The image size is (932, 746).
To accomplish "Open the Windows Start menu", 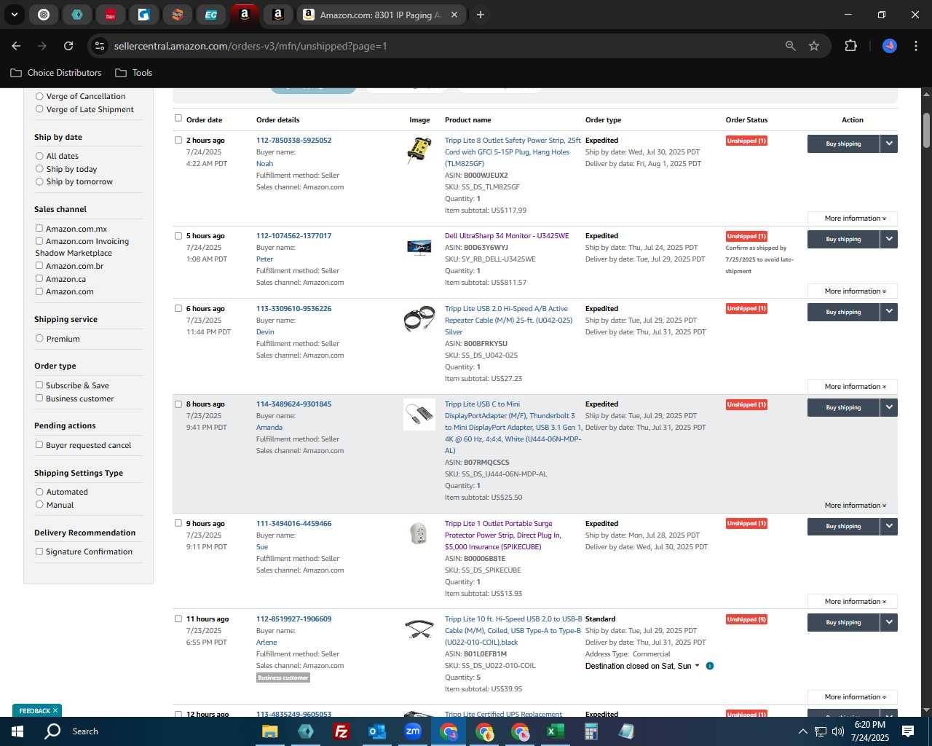I will tap(17, 731).
